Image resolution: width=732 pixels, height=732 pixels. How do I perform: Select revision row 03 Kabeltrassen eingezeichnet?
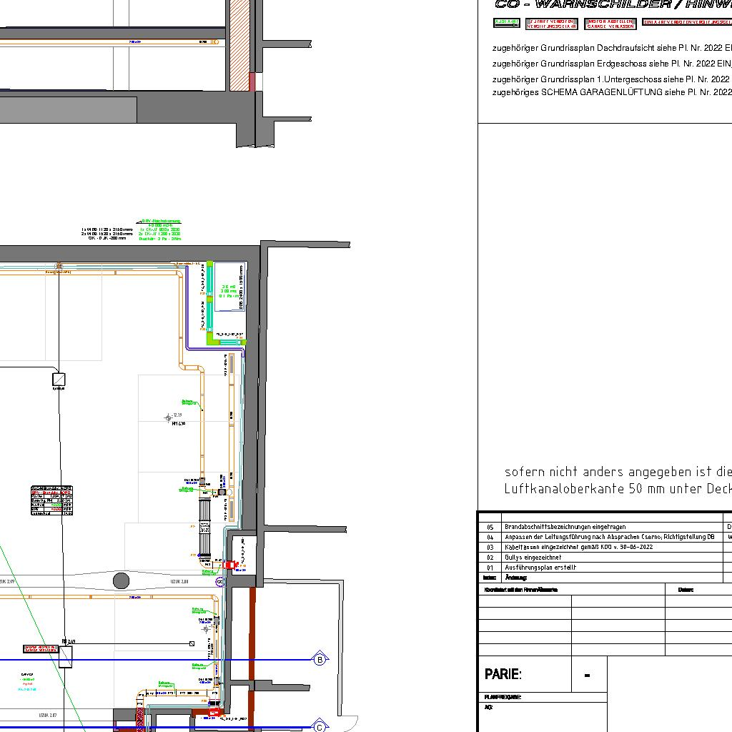click(600, 547)
